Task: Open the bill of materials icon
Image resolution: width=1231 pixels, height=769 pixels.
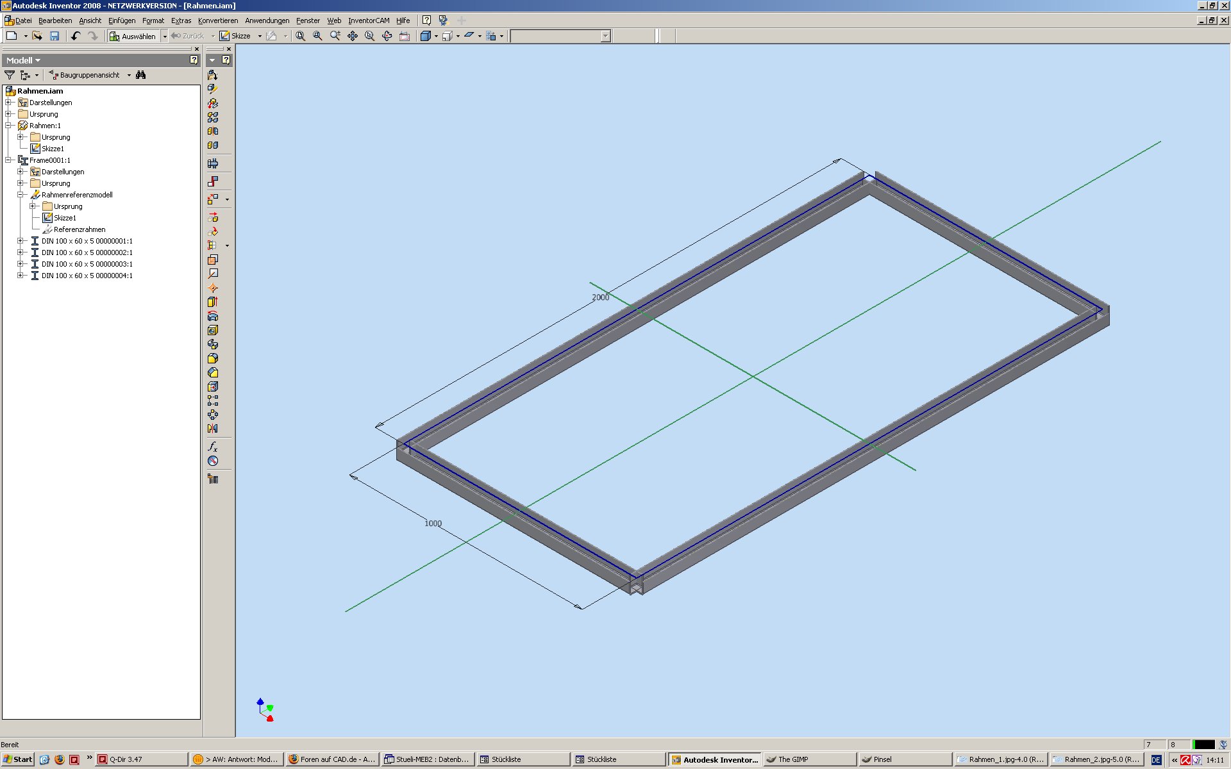Action: tap(213, 479)
